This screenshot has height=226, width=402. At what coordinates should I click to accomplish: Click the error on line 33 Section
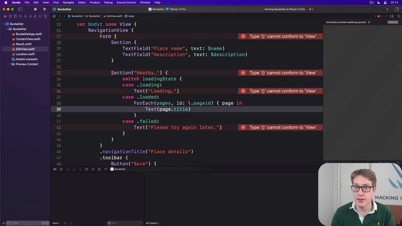(280, 73)
